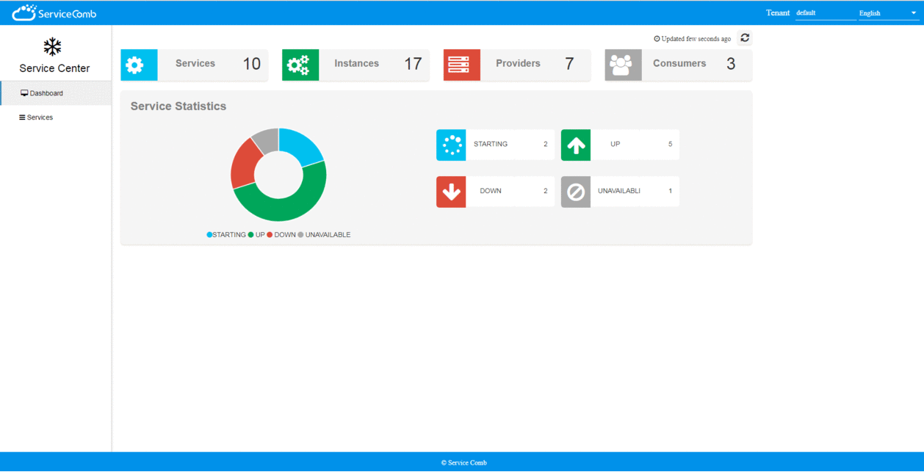
Task: Toggle DOWN series in chart legend
Action: coord(282,235)
